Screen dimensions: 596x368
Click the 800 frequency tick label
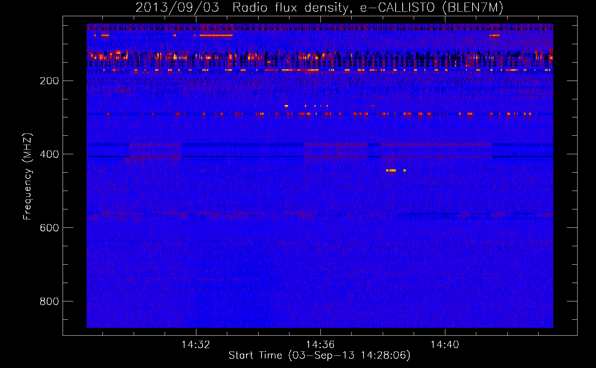click(x=49, y=301)
